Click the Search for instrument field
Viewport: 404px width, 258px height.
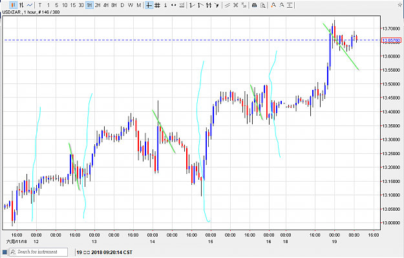[x=39, y=252]
